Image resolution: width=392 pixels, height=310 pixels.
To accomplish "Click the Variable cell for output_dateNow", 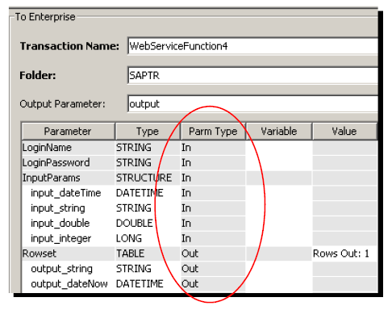I will coord(279,283).
